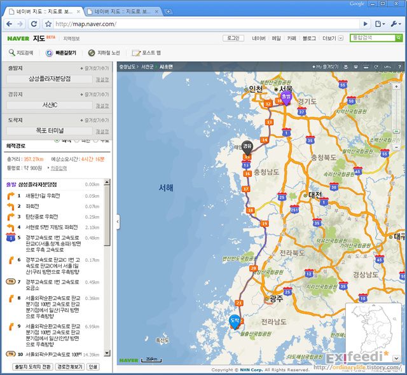This screenshot has width=407, height=375.
Task: Zoom in with the map plus button
Action: pyautogui.click(x=396, y=86)
